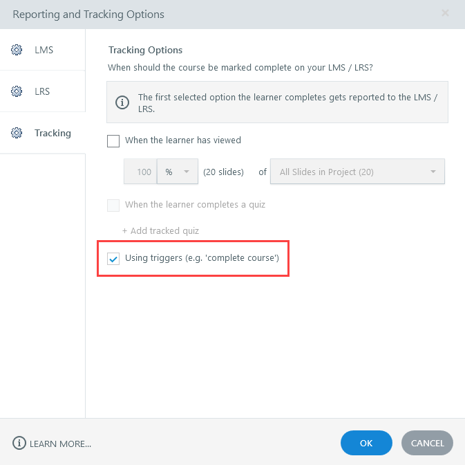Close the Reporting and Tracking Options dialog

[445, 13]
